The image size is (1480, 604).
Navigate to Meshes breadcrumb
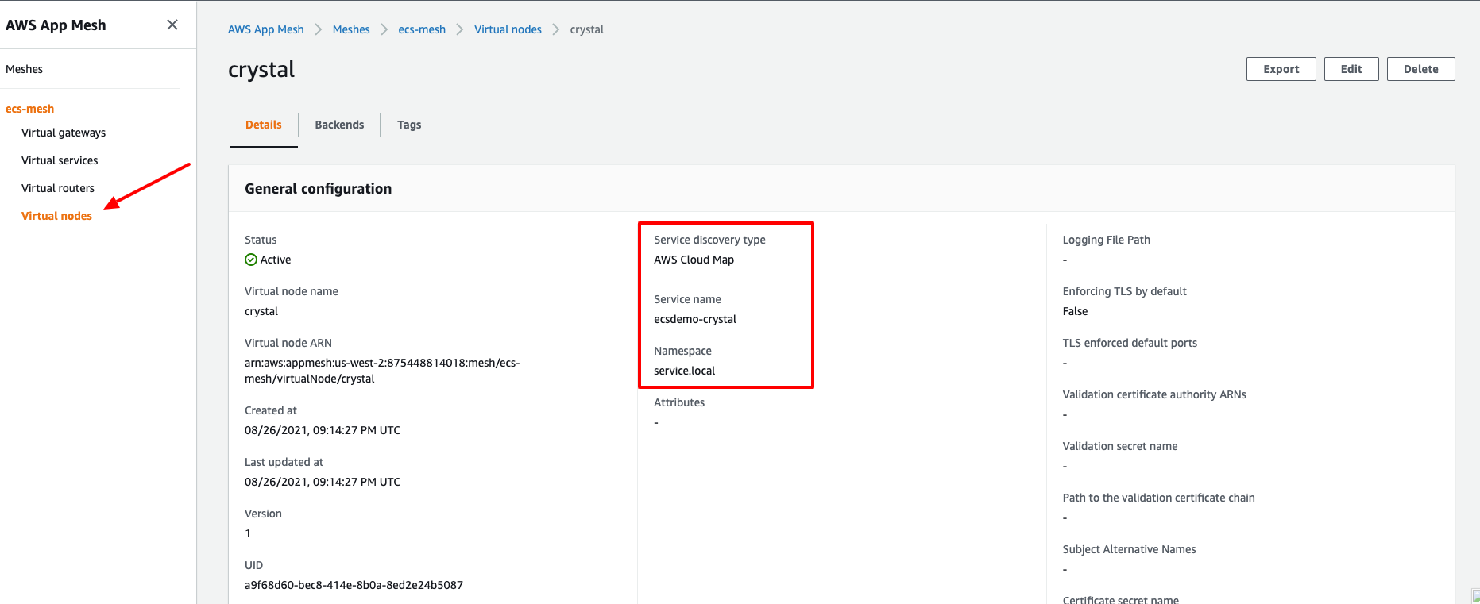coord(351,29)
